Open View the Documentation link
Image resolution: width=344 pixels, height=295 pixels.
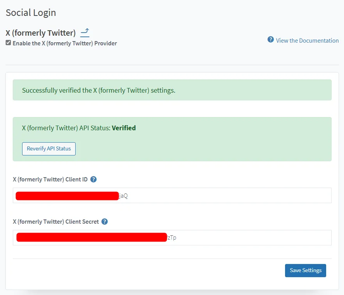tap(307, 41)
